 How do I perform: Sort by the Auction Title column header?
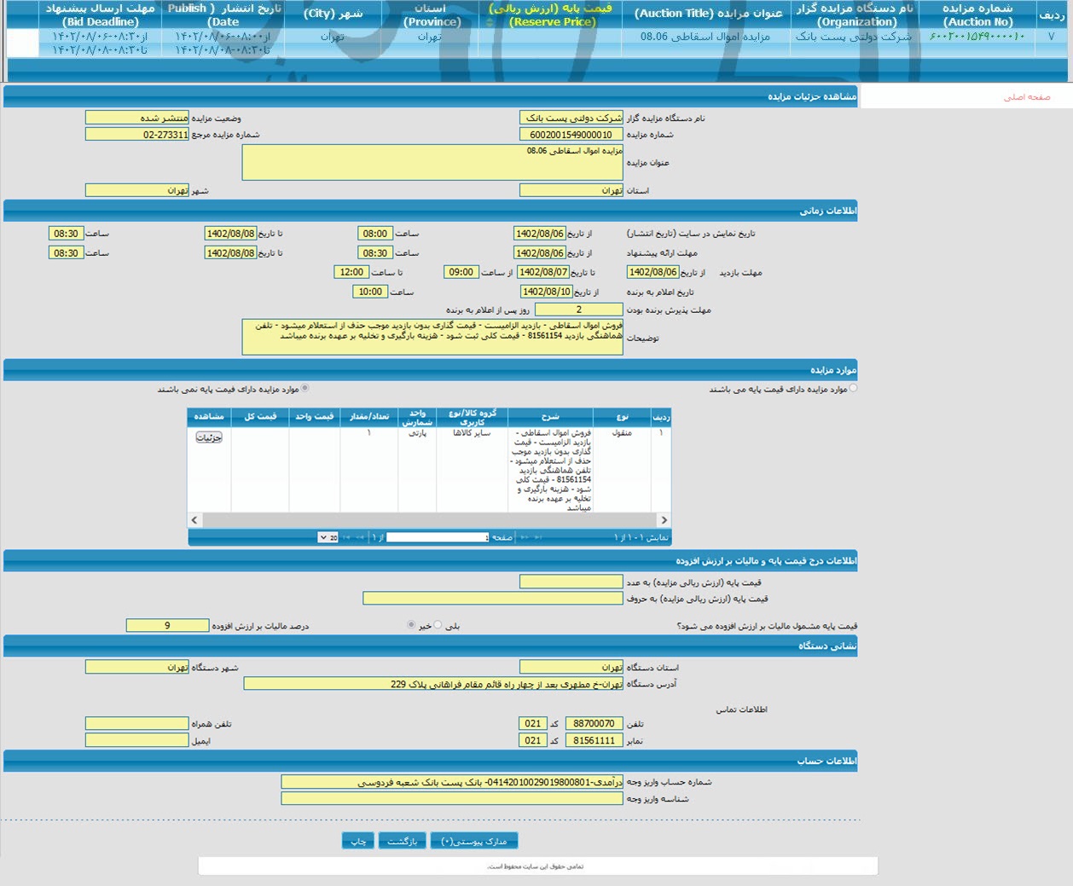pos(708,14)
